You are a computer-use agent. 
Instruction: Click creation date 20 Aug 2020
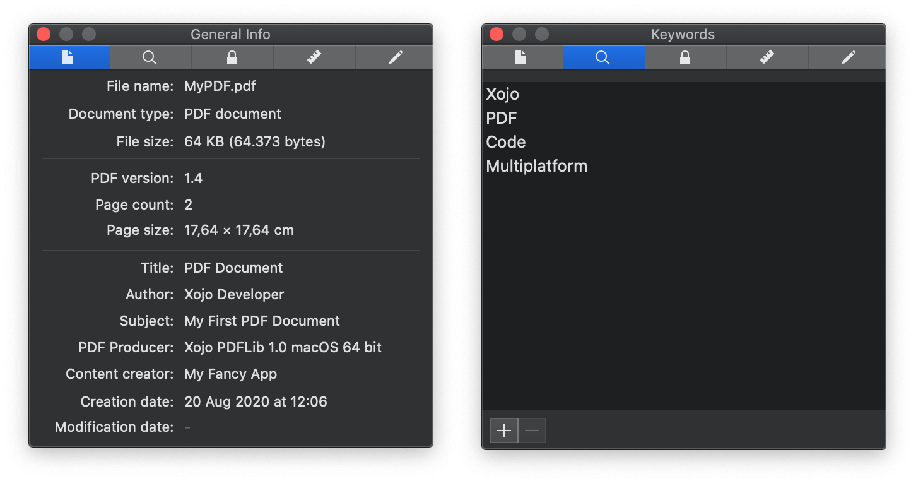[x=256, y=401]
